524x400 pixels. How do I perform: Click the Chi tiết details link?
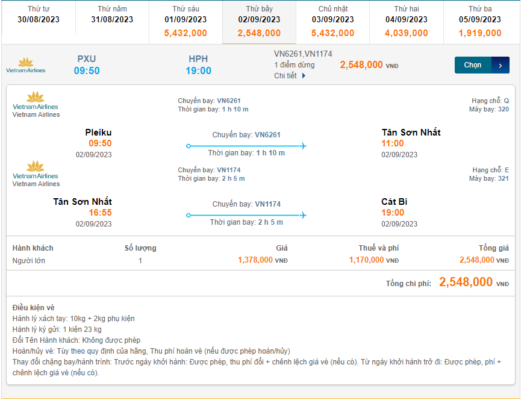pos(286,76)
